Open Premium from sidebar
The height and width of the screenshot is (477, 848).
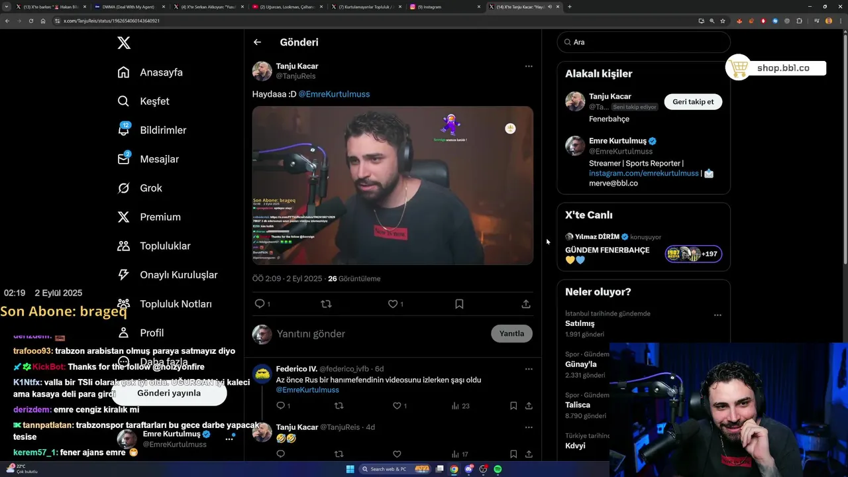[149, 217]
